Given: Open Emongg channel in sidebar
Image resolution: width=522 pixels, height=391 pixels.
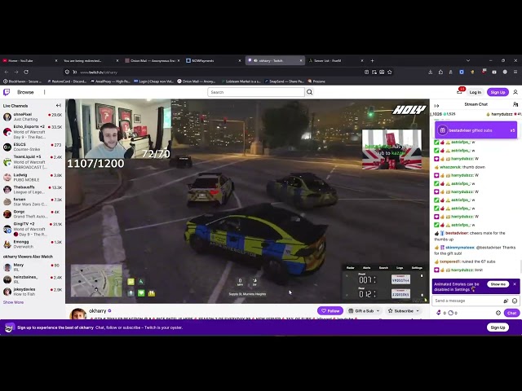Looking at the screenshot, I should (x=33, y=244).
